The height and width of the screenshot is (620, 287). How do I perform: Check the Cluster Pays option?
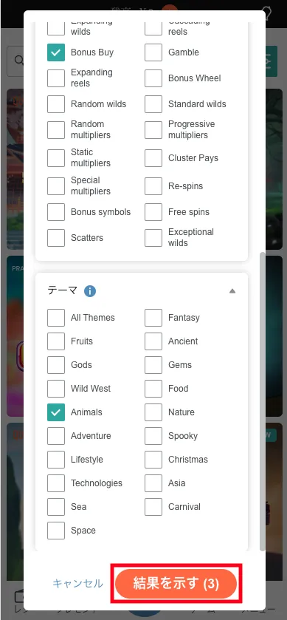point(153,158)
